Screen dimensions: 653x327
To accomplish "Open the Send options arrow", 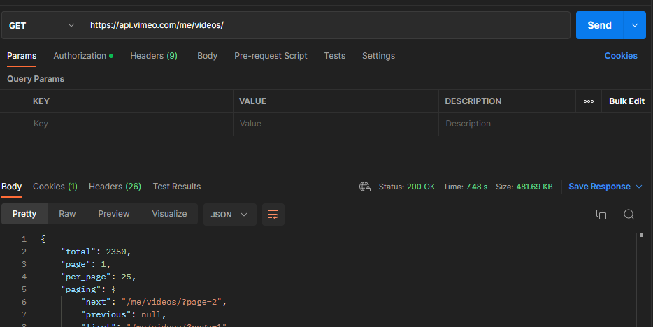I will coord(635,25).
